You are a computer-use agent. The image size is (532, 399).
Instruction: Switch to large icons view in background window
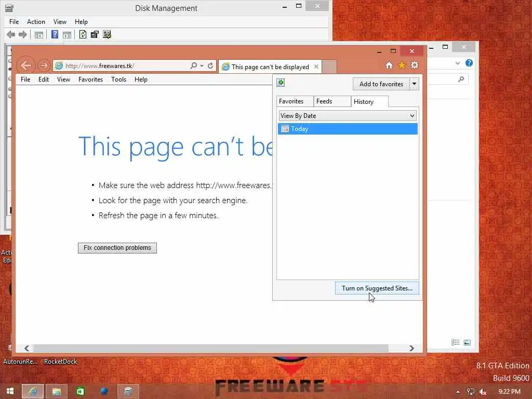pyautogui.click(x=467, y=342)
